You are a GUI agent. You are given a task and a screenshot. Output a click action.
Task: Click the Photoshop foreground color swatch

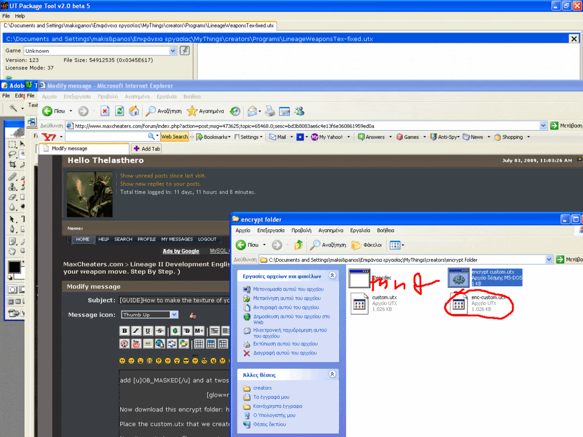(x=13, y=267)
